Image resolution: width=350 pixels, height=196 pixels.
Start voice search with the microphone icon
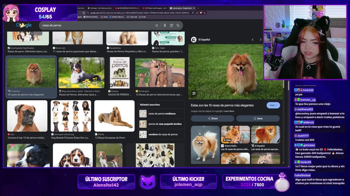165,25
